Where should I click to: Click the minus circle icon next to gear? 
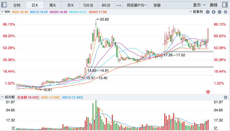(220, 12)
